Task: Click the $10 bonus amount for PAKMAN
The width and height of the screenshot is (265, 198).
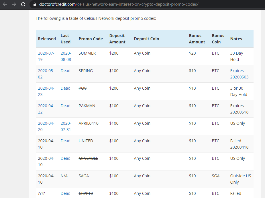Action: (192, 106)
